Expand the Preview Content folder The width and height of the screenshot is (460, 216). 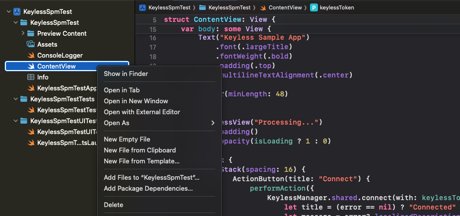click(23, 33)
